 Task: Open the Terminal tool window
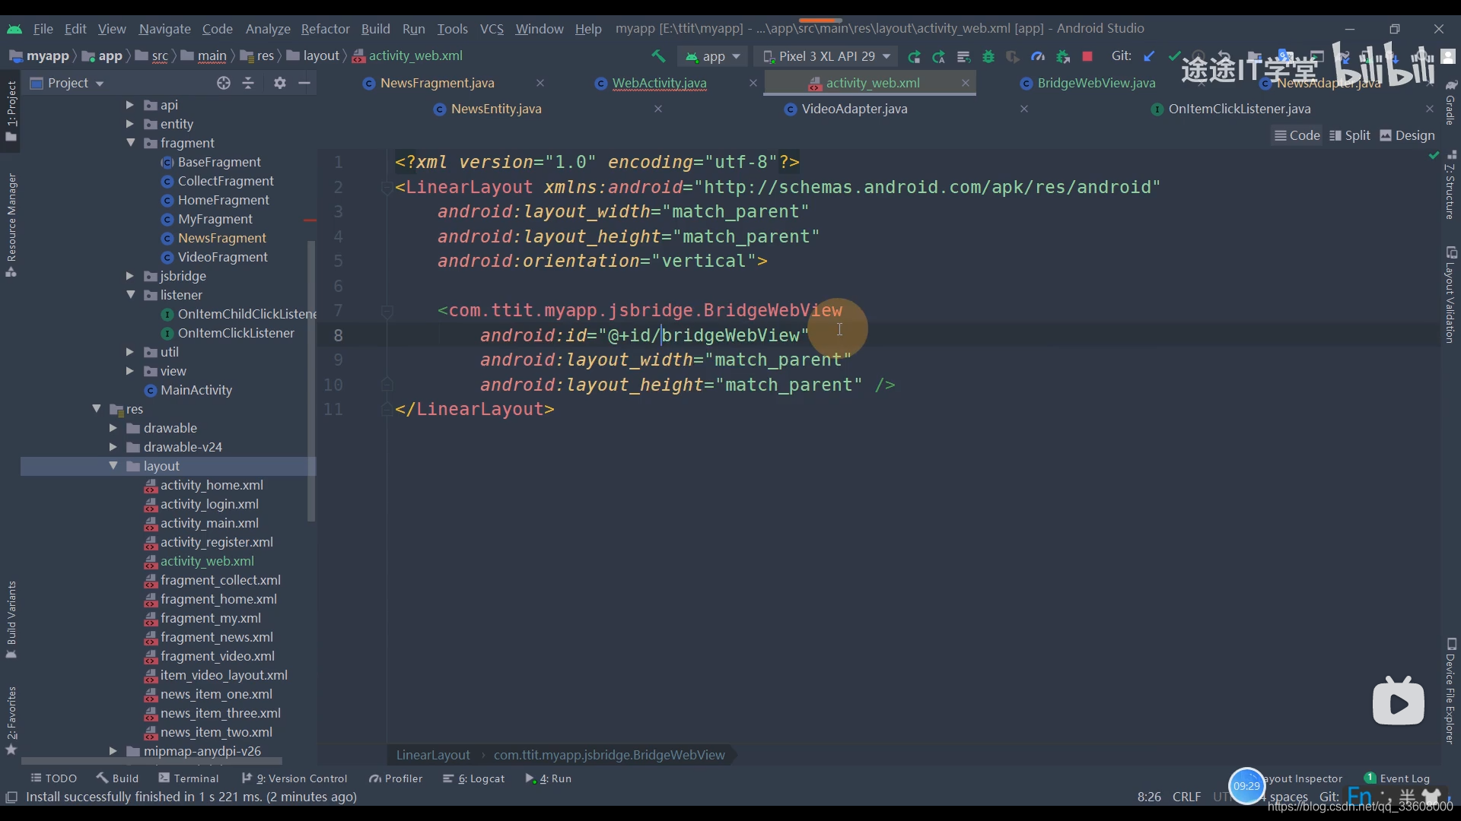click(188, 778)
